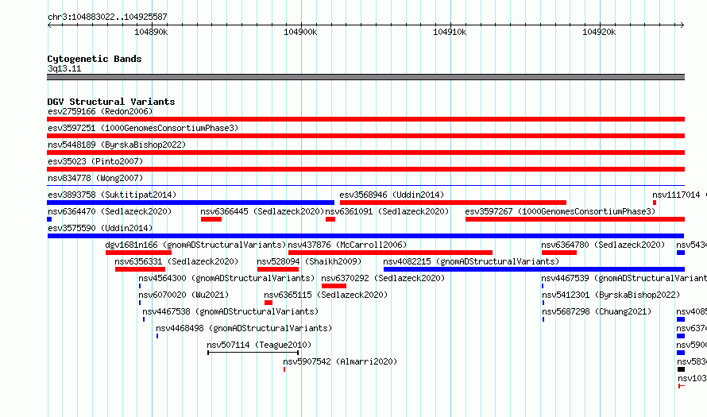Viewport: 707px width, 417px height.
Task: Click the red bar under nsv6370292
Action: coord(334,286)
